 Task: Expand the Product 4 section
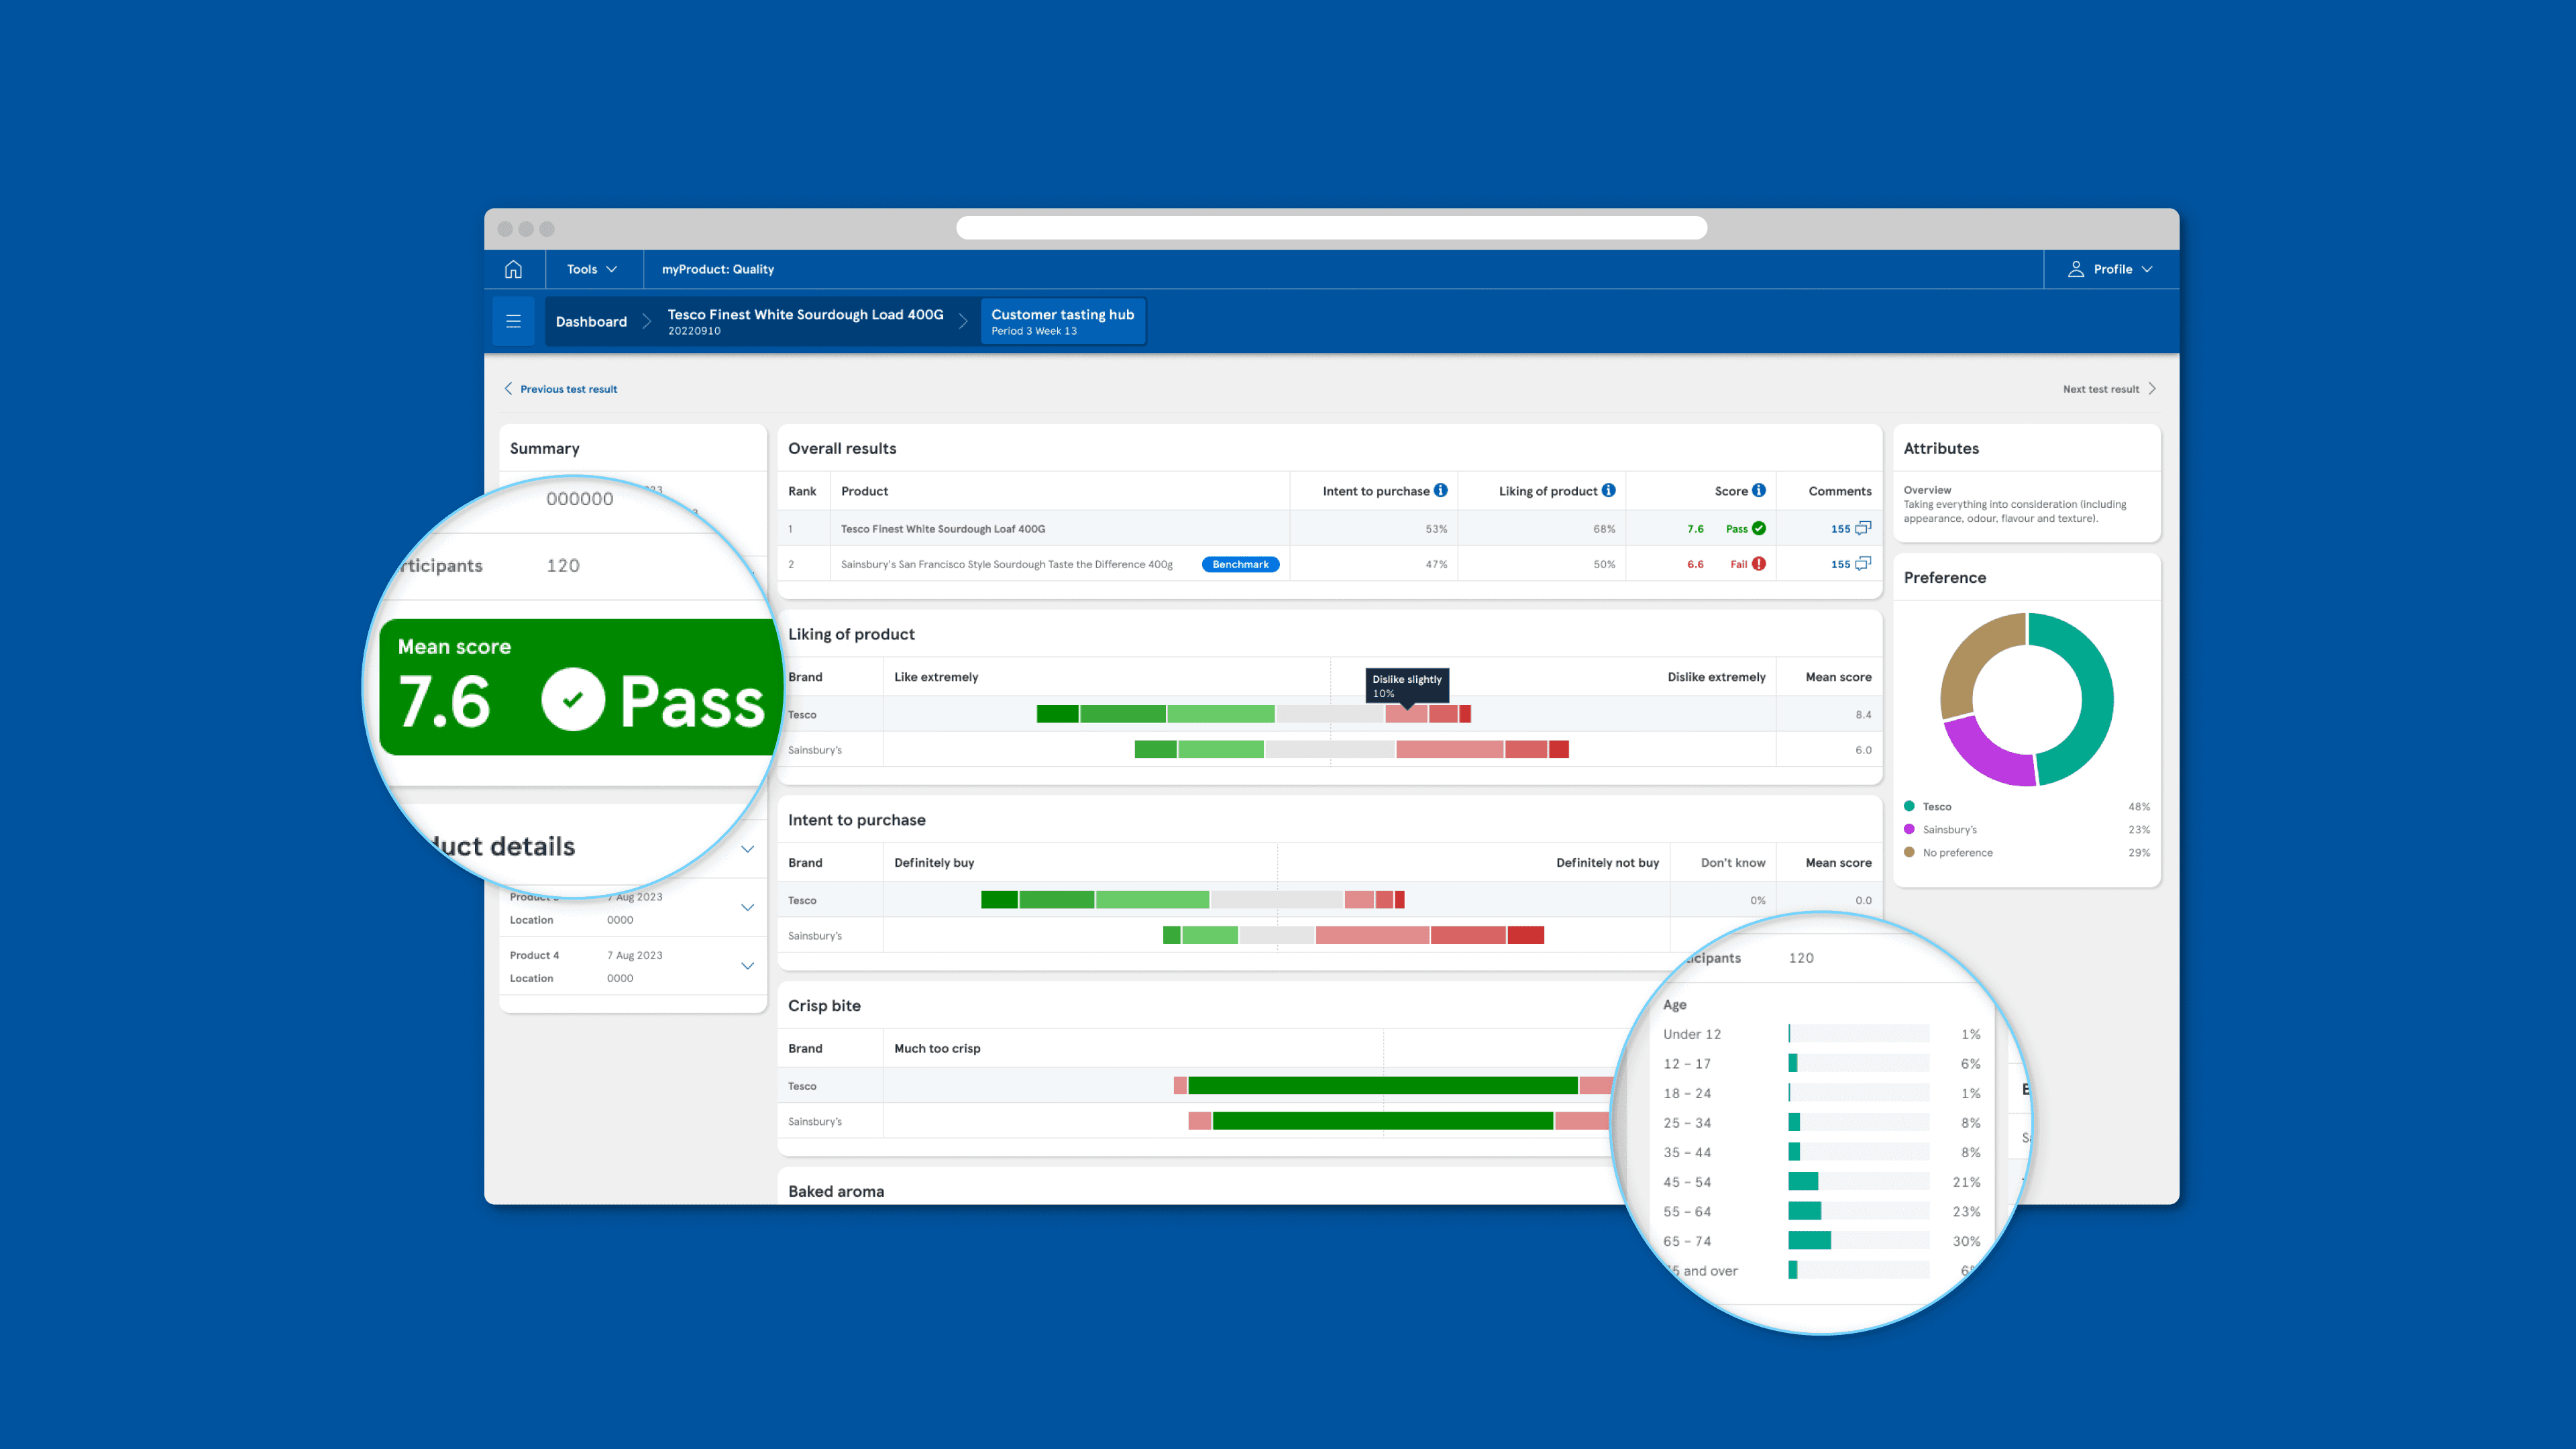pyautogui.click(x=747, y=966)
